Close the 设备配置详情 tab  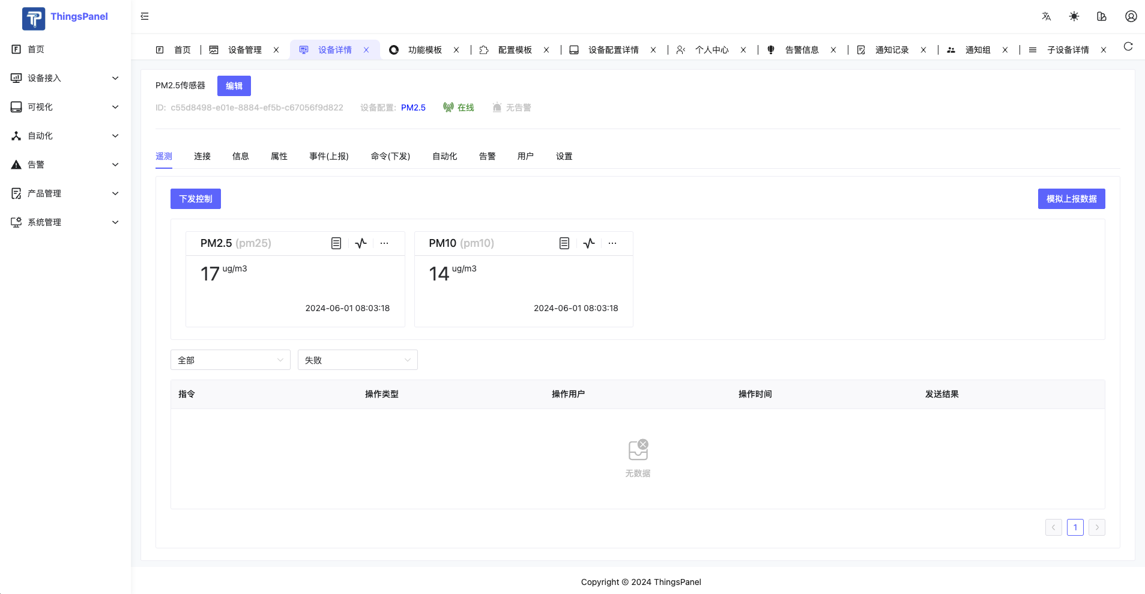click(x=653, y=50)
